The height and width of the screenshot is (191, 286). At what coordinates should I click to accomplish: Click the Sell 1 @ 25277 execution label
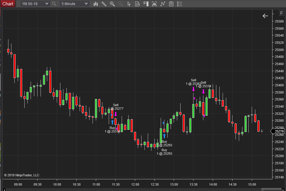pyautogui.click(x=116, y=107)
